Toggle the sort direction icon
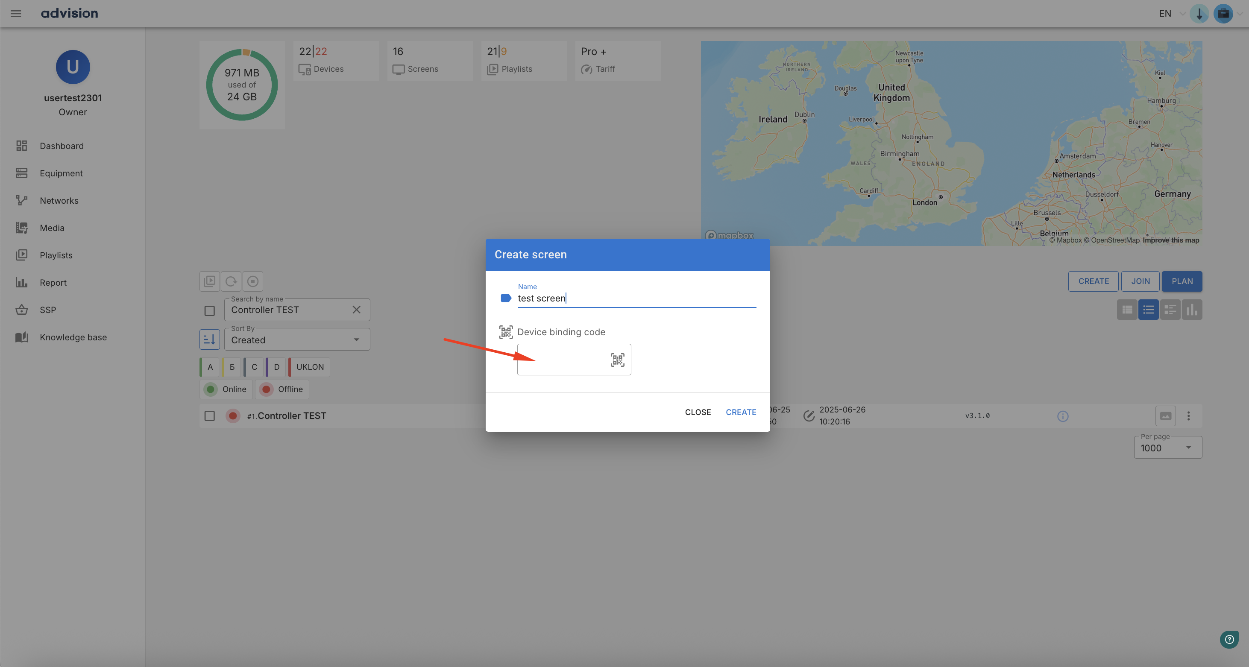Image resolution: width=1249 pixels, height=667 pixels. (209, 339)
